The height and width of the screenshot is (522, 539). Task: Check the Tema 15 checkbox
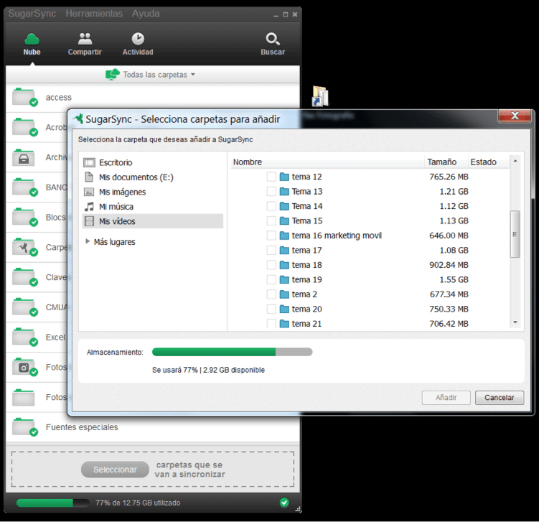271,220
